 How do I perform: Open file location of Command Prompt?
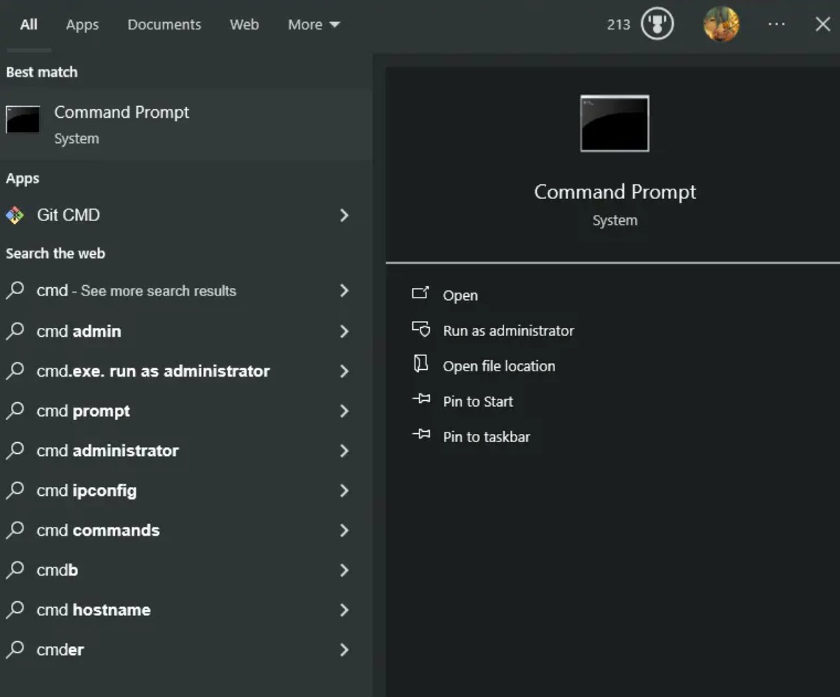[499, 366]
